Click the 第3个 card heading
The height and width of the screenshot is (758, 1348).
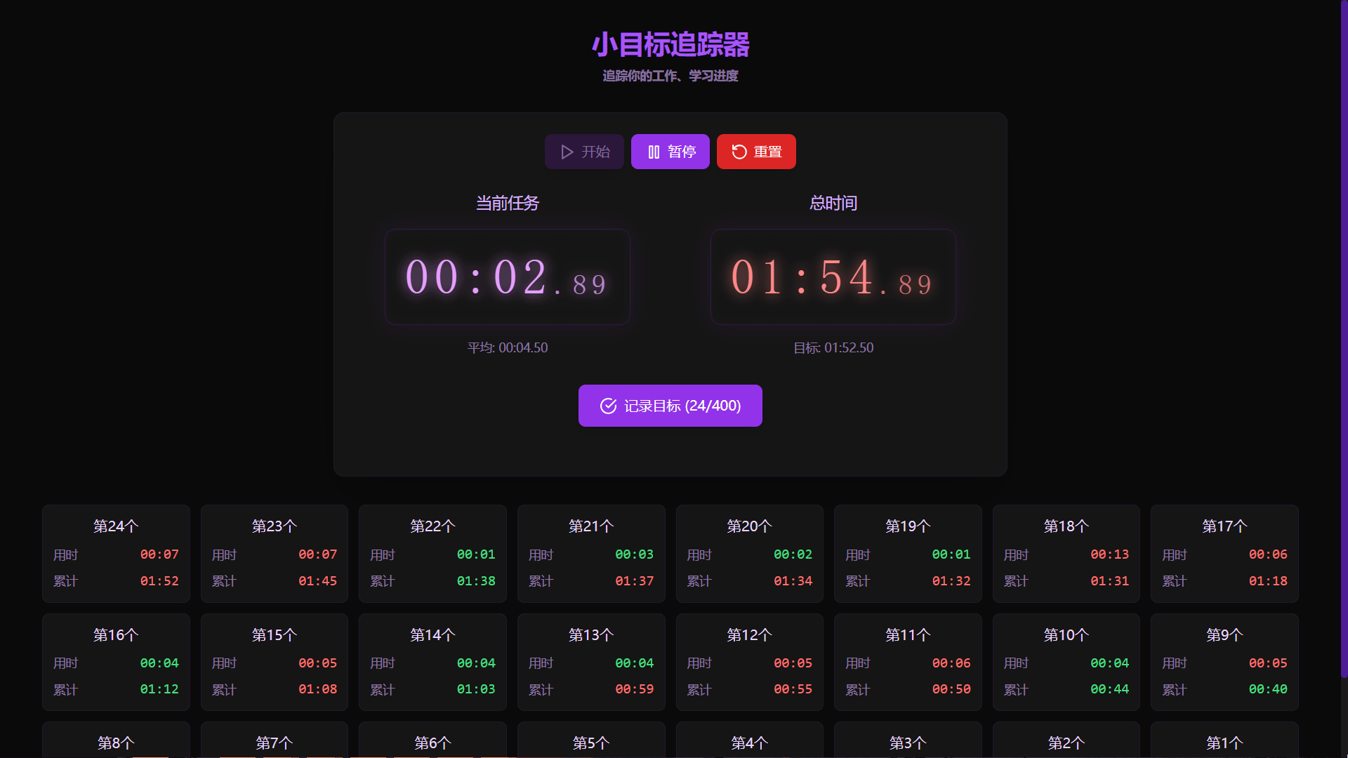tap(908, 743)
